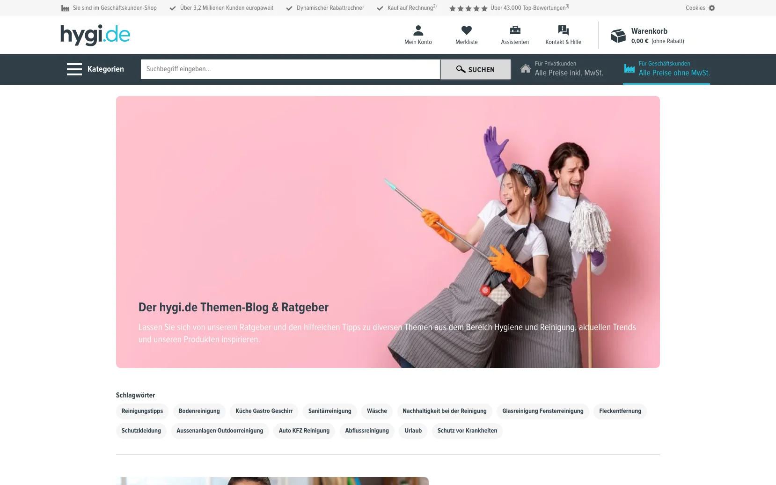Click Sie sind im Geschäftskunden-Shop text
The width and height of the screenshot is (776, 485).
[x=115, y=8]
